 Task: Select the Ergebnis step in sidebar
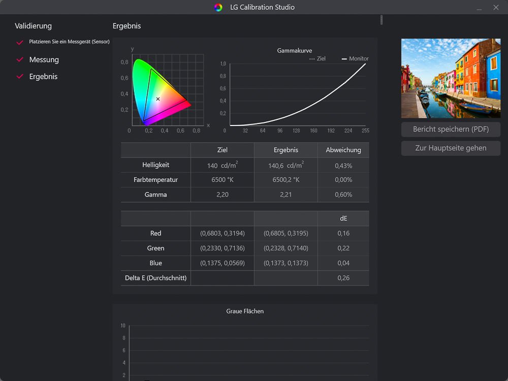(43, 77)
